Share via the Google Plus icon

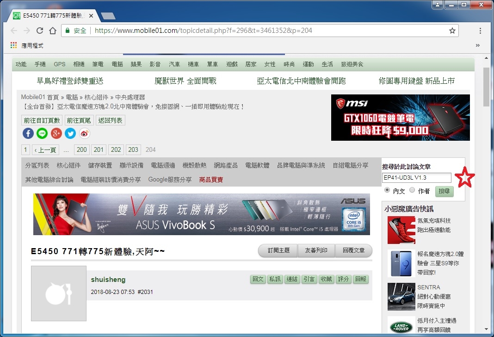[56, 133]
